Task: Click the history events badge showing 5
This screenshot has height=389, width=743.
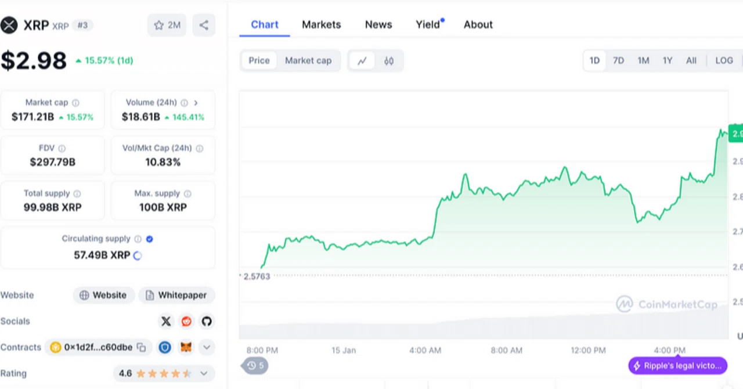Action: pos(255,366)
